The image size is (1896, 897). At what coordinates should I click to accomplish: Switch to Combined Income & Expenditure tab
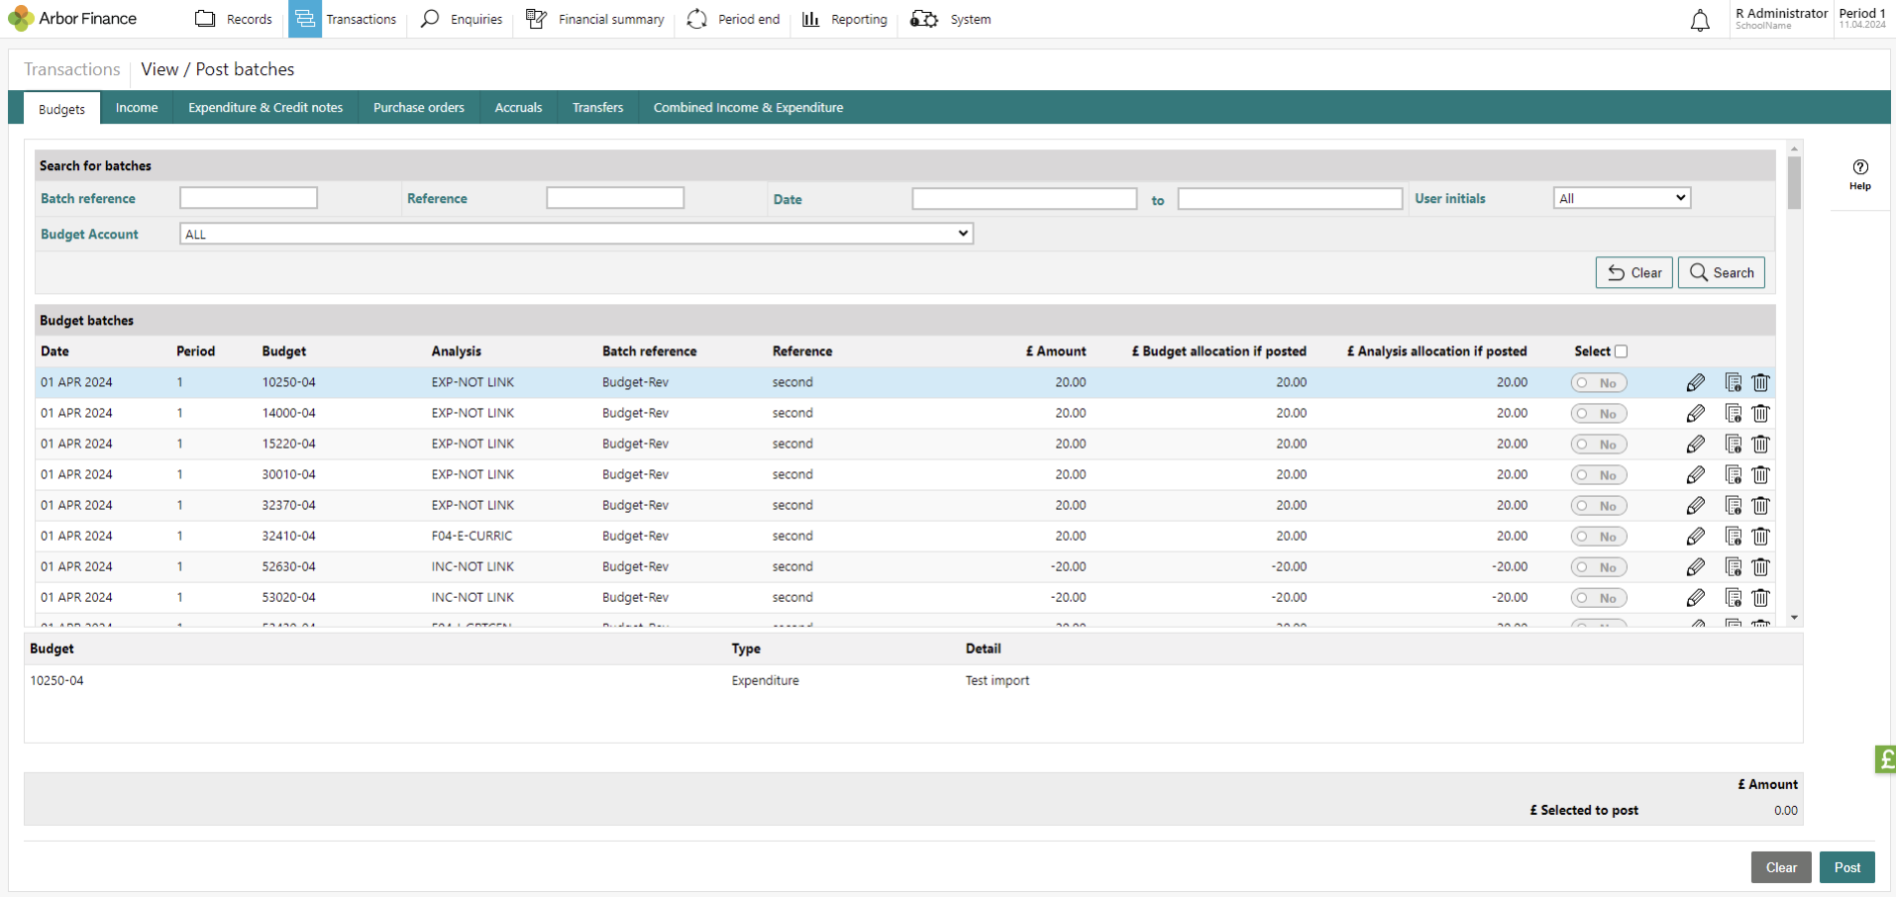click(x=748, y=107)
